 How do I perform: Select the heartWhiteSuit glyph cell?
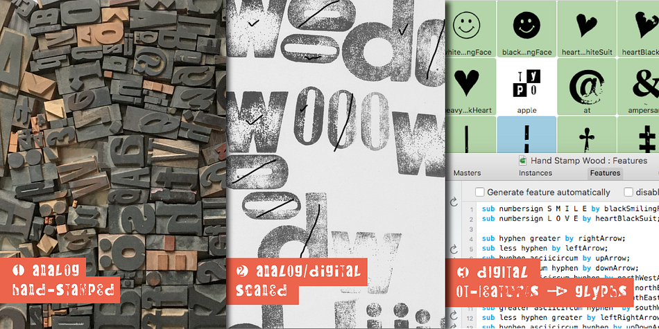coord(587,28)
